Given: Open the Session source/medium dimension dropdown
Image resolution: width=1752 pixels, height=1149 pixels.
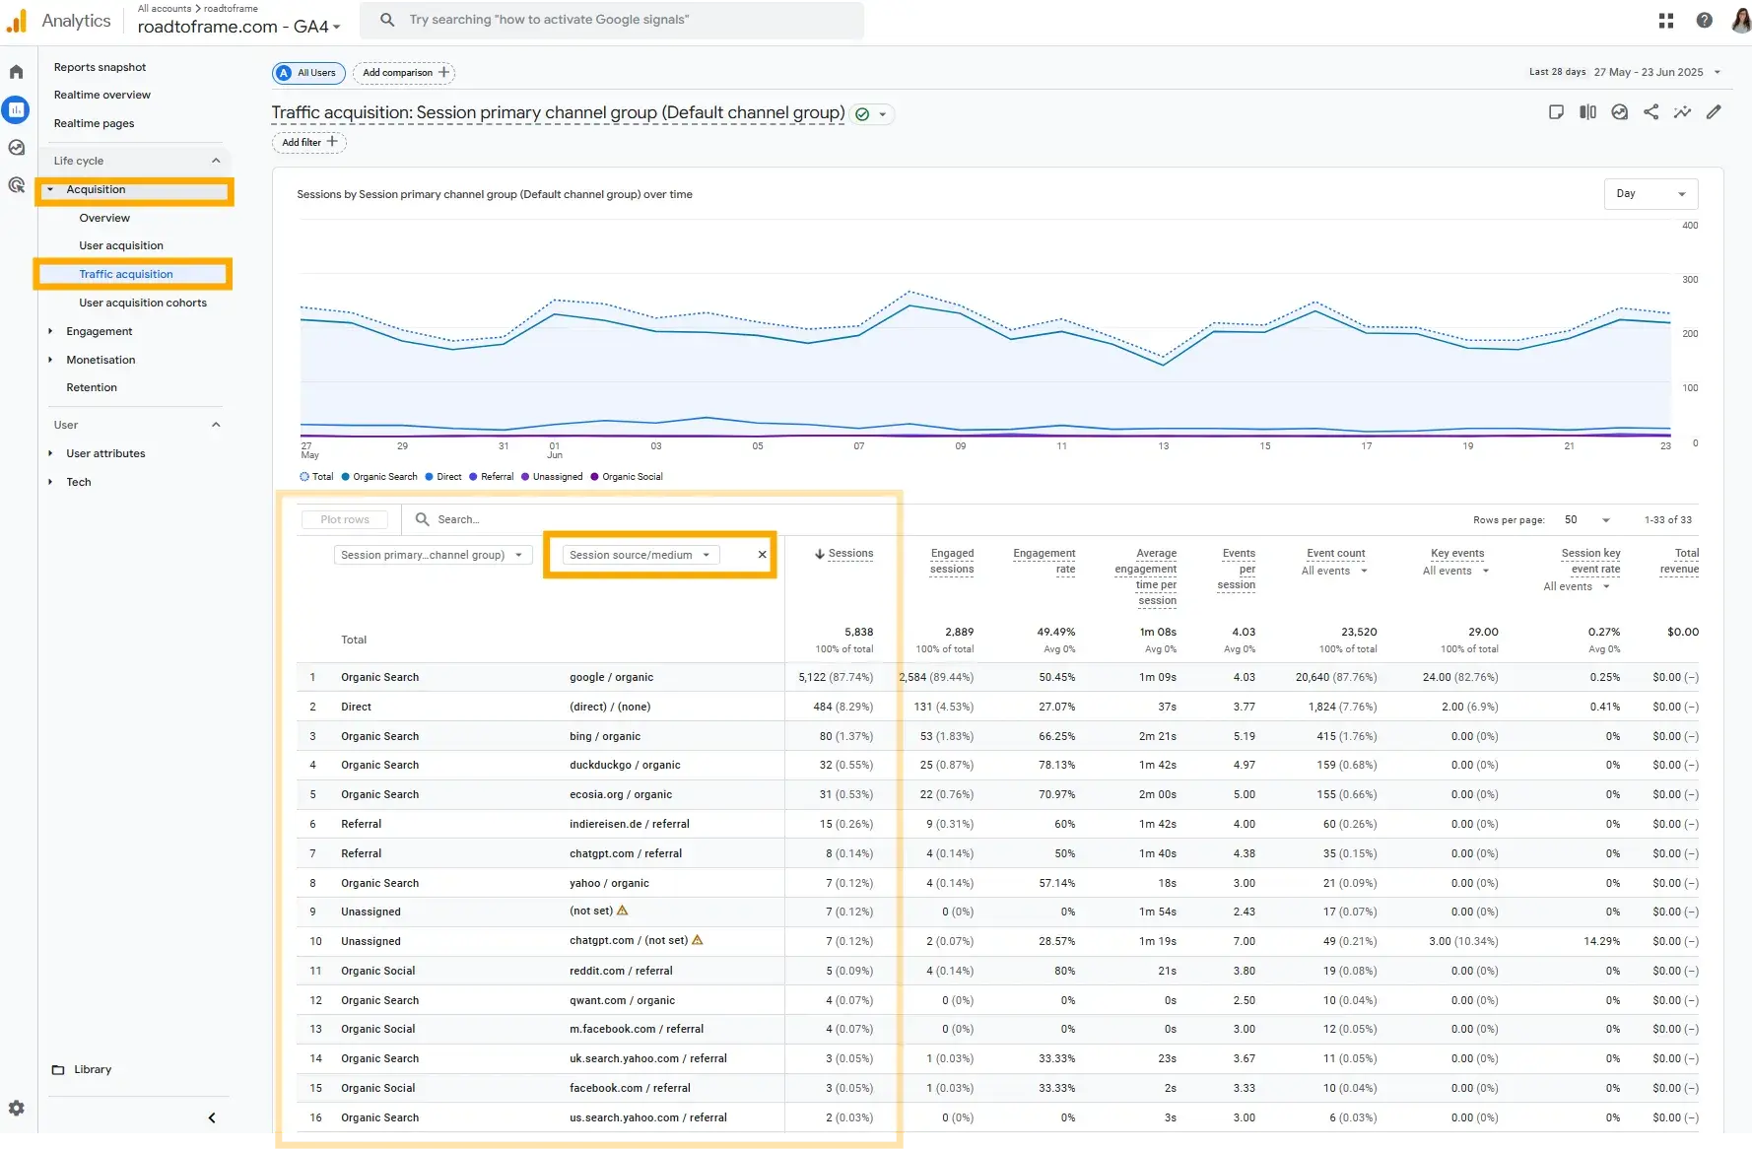Looking at the screenshot, I should tap(639, 555).
